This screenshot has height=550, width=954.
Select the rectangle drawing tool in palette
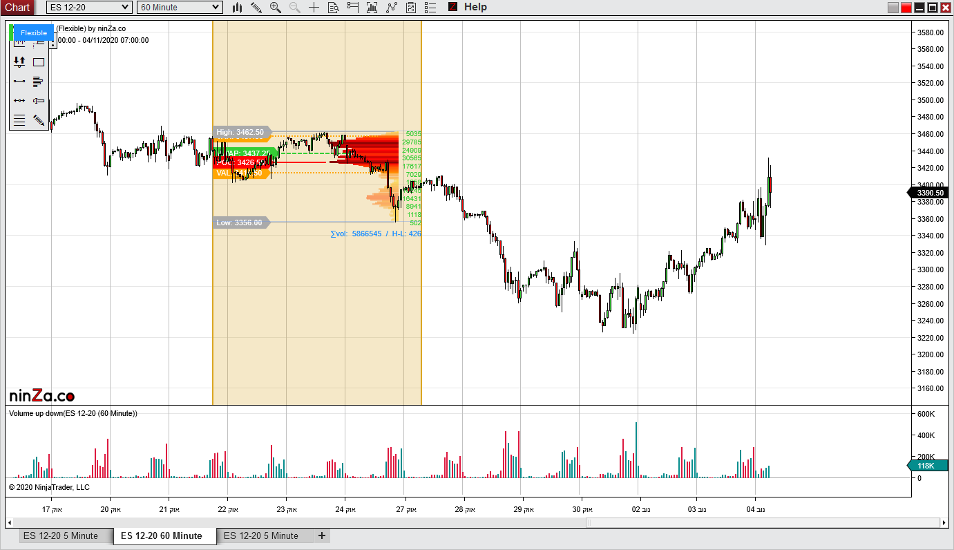[x=39, y=61]
